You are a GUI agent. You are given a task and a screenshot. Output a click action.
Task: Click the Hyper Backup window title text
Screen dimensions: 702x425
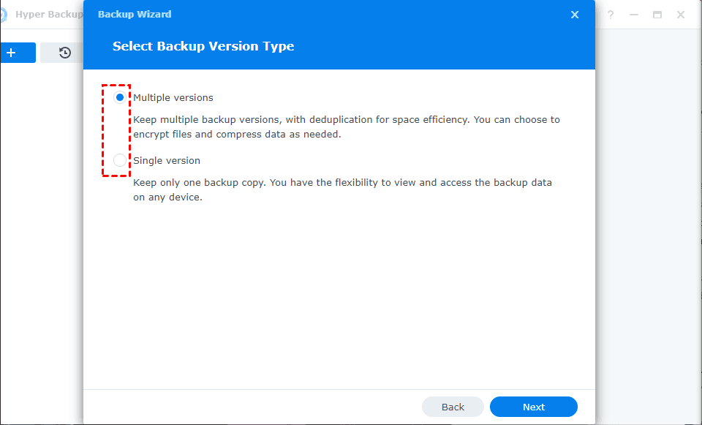49,15
